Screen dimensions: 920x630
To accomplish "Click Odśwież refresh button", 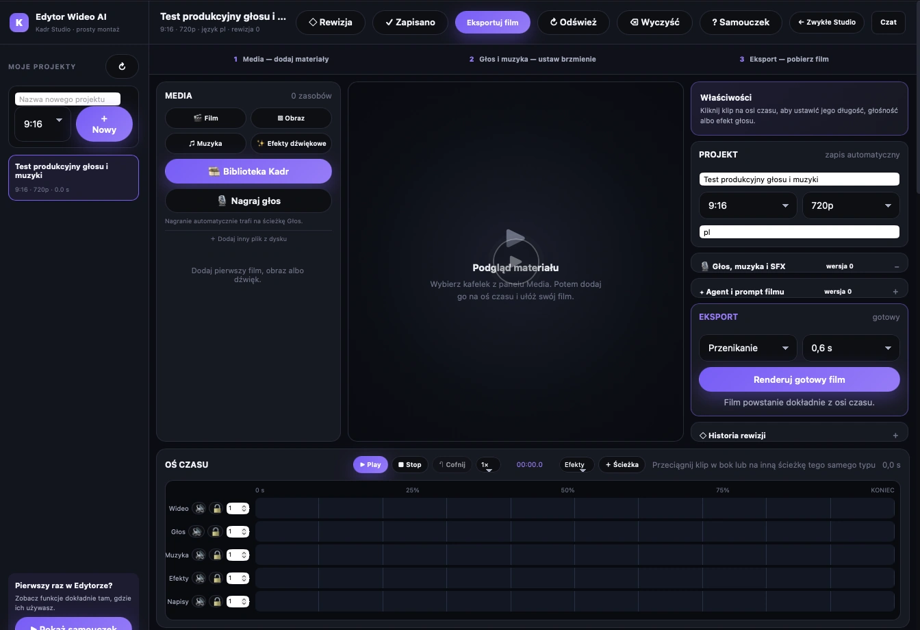I will click(x=574, y=22).
